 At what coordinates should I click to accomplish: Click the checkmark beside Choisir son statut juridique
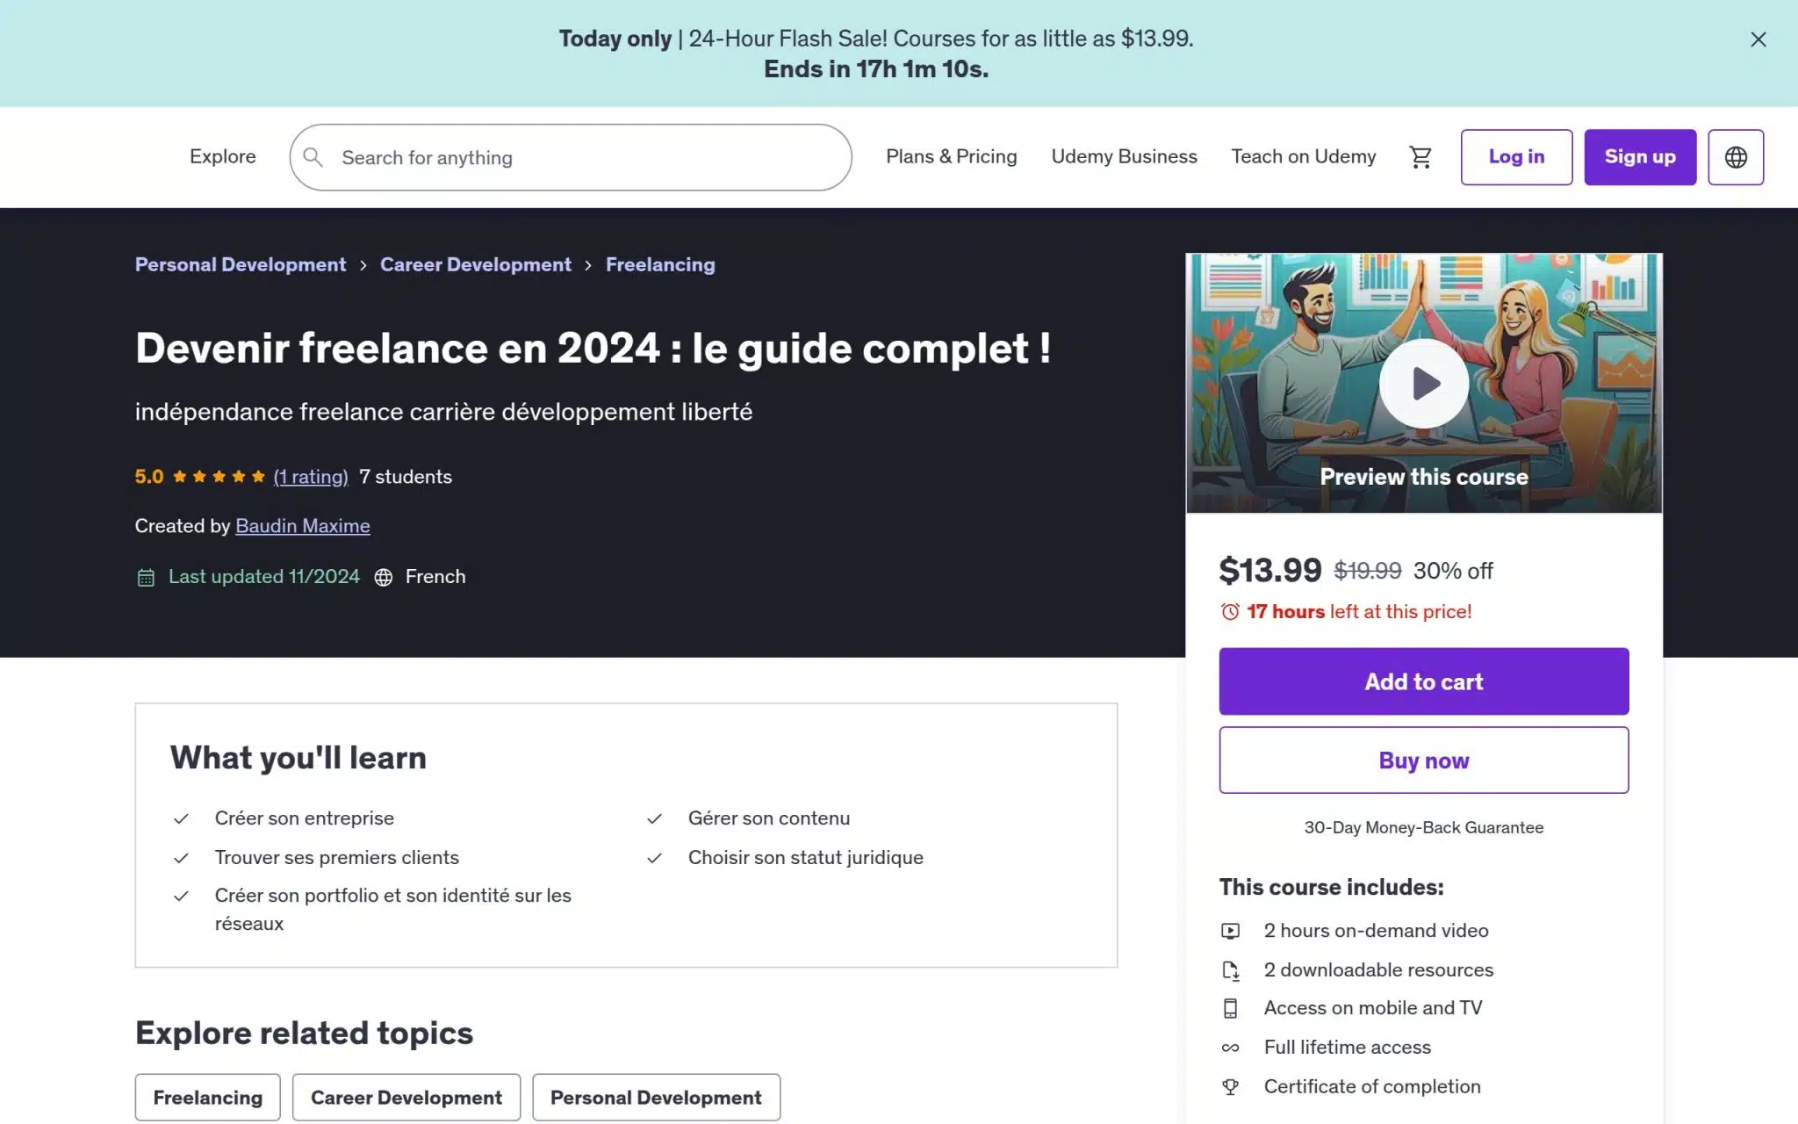point(654,858)
